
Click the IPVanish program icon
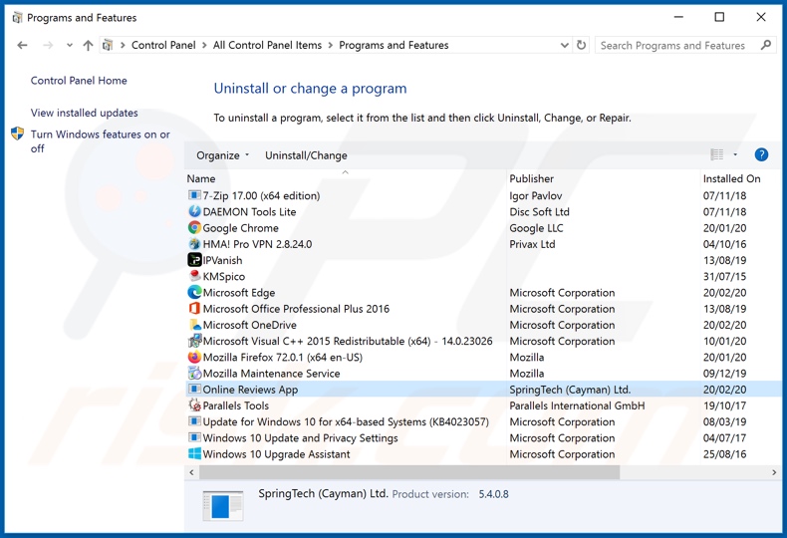194,260
